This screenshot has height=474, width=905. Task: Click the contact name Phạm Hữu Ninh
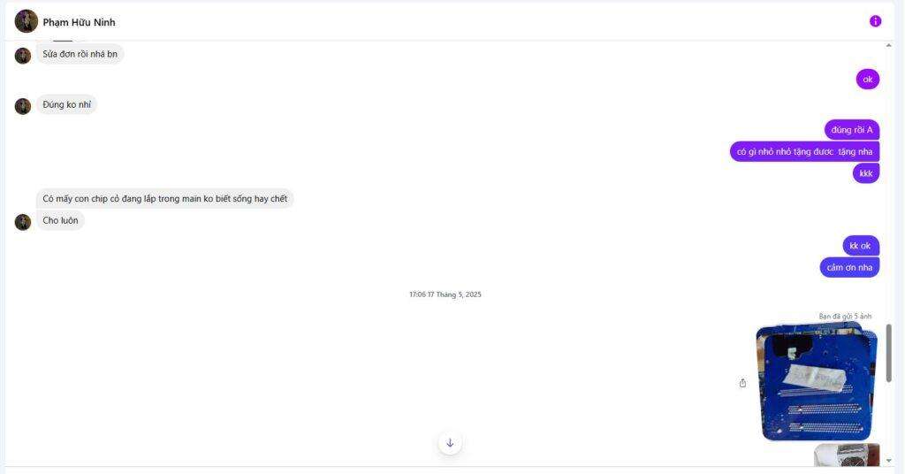(x=79, y=22)
